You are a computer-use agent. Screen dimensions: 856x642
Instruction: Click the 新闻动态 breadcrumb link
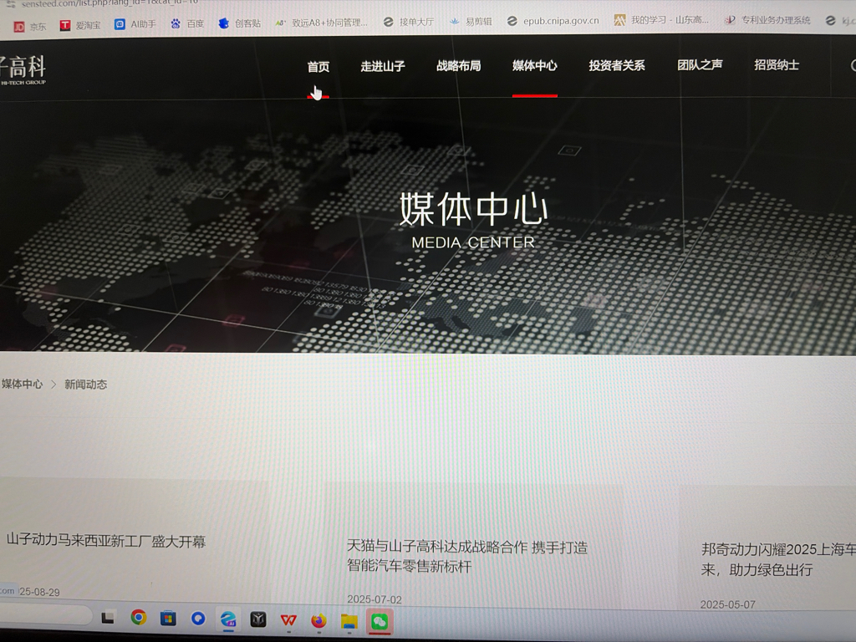tap(86, 385)
